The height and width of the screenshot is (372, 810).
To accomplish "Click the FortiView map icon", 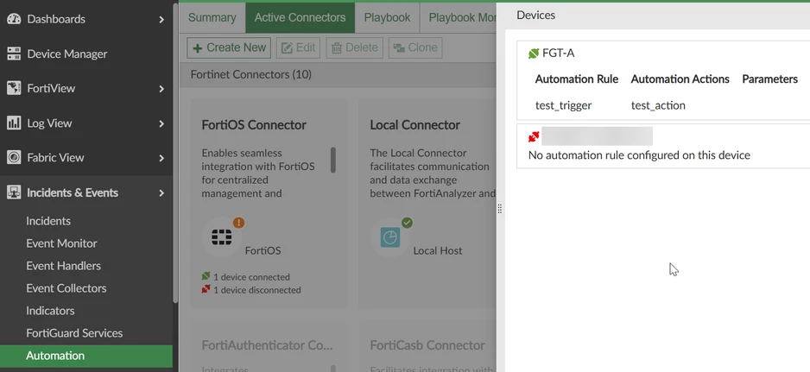I will (14, 88).
